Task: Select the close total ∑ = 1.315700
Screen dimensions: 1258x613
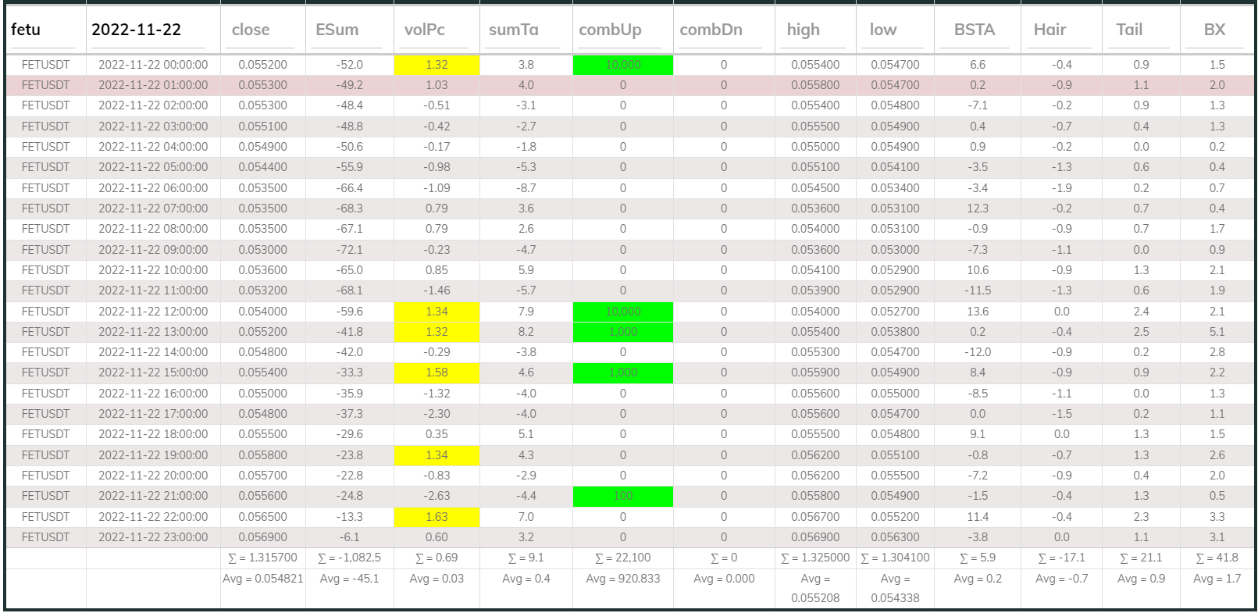Action: (262, 558)
